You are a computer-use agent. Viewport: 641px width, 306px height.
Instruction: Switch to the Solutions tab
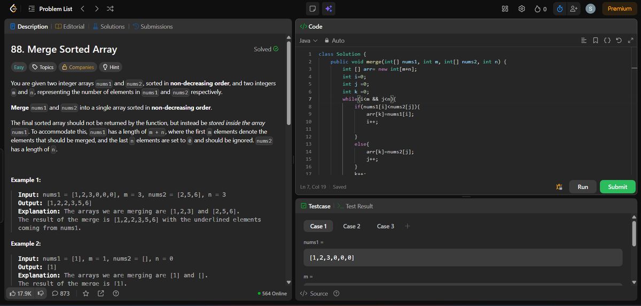(108, 27)
